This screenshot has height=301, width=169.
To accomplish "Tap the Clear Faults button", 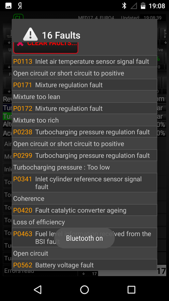I will point(45,48).
